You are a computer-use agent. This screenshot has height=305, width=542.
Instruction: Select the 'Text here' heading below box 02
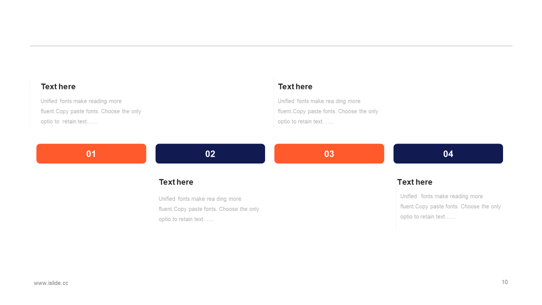(176, 182)
